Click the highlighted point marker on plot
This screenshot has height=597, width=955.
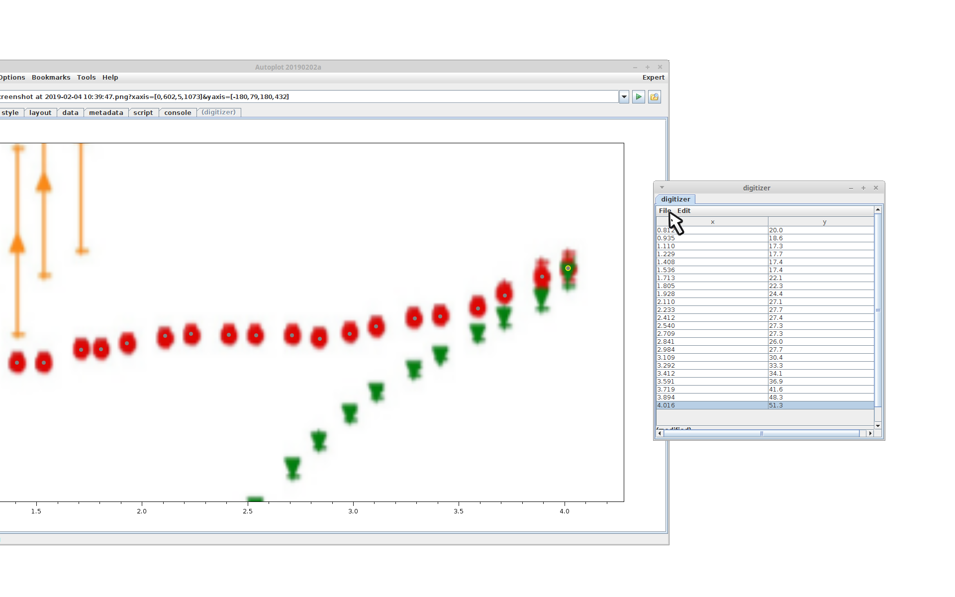[568, 268]
